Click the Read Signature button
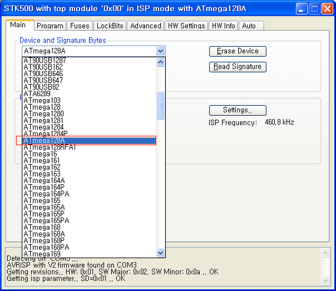Screen dimensions: 336x291 pos(238,67)
